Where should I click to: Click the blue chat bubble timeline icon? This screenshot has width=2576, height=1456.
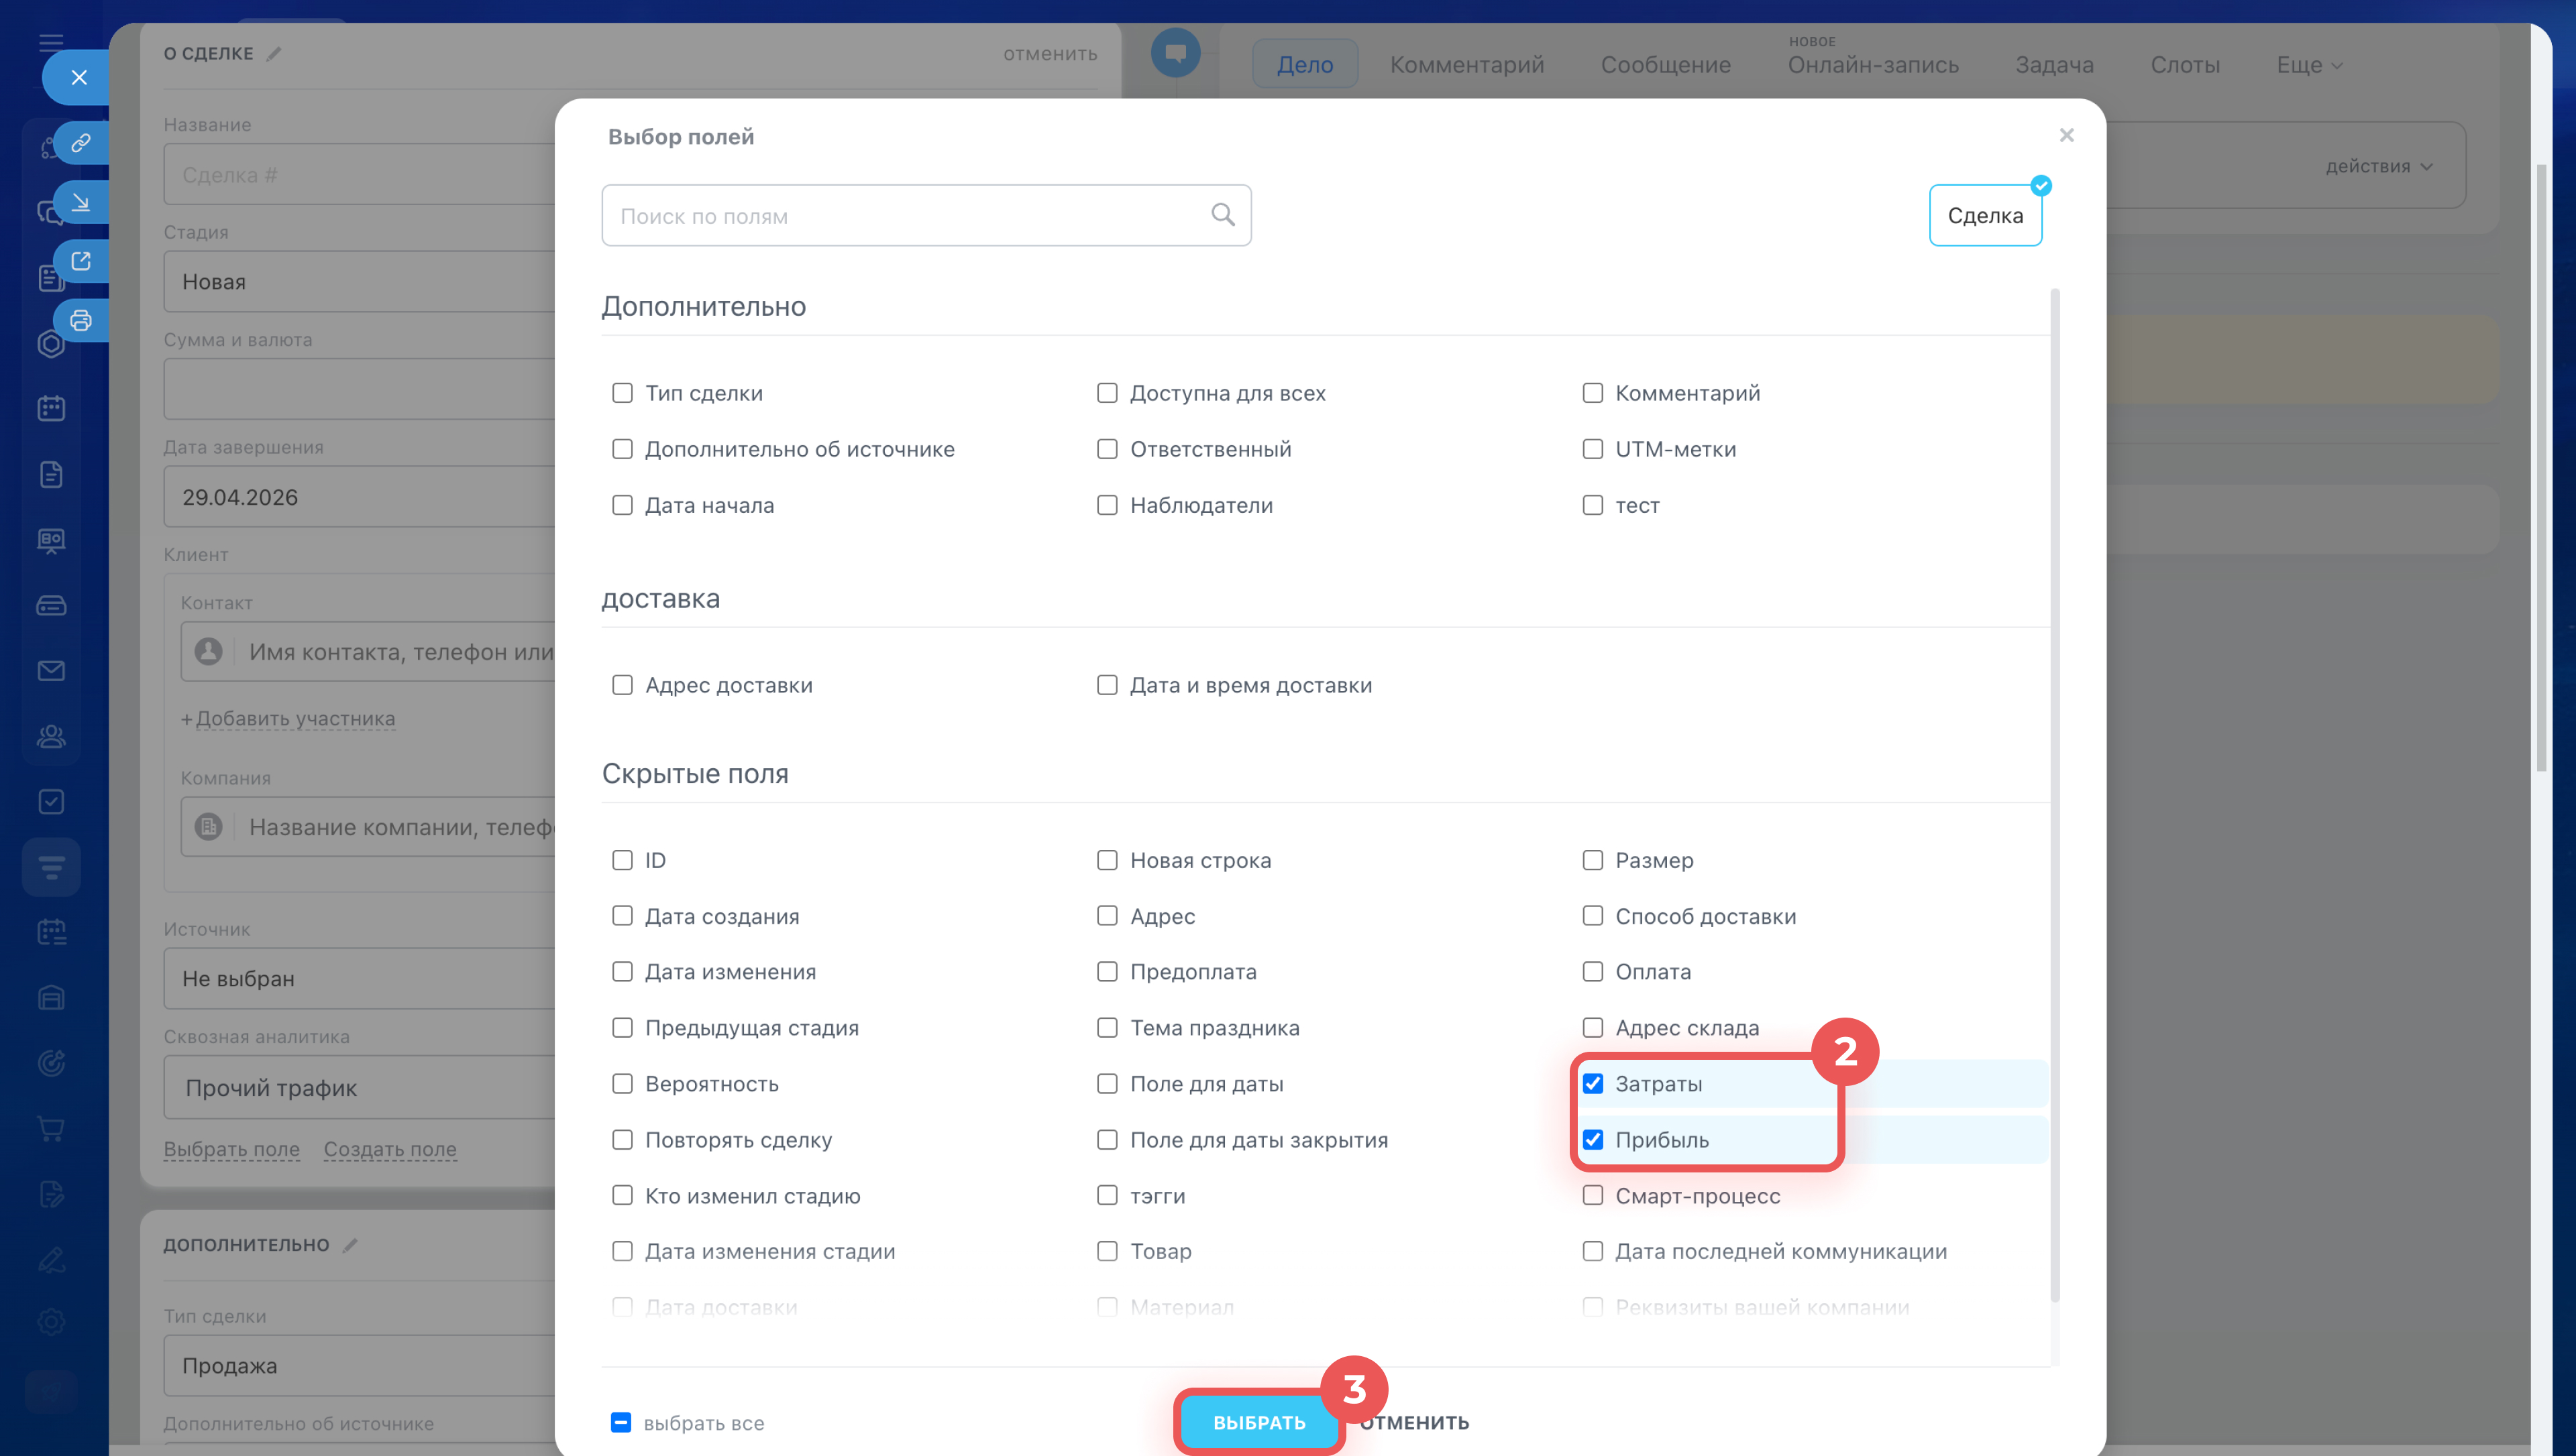point(1175,53)
